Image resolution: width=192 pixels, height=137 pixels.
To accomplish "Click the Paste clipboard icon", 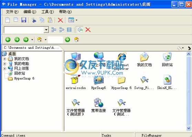I will click(x=50, y=20).
